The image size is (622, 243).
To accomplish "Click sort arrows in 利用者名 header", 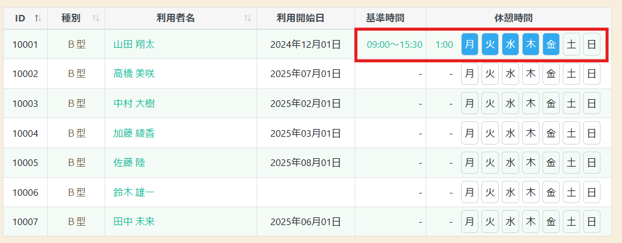I will coord(248,18).
